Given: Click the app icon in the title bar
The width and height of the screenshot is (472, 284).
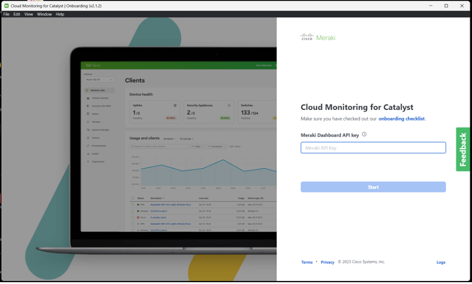Looking at the screenshot, I should 6,5.
